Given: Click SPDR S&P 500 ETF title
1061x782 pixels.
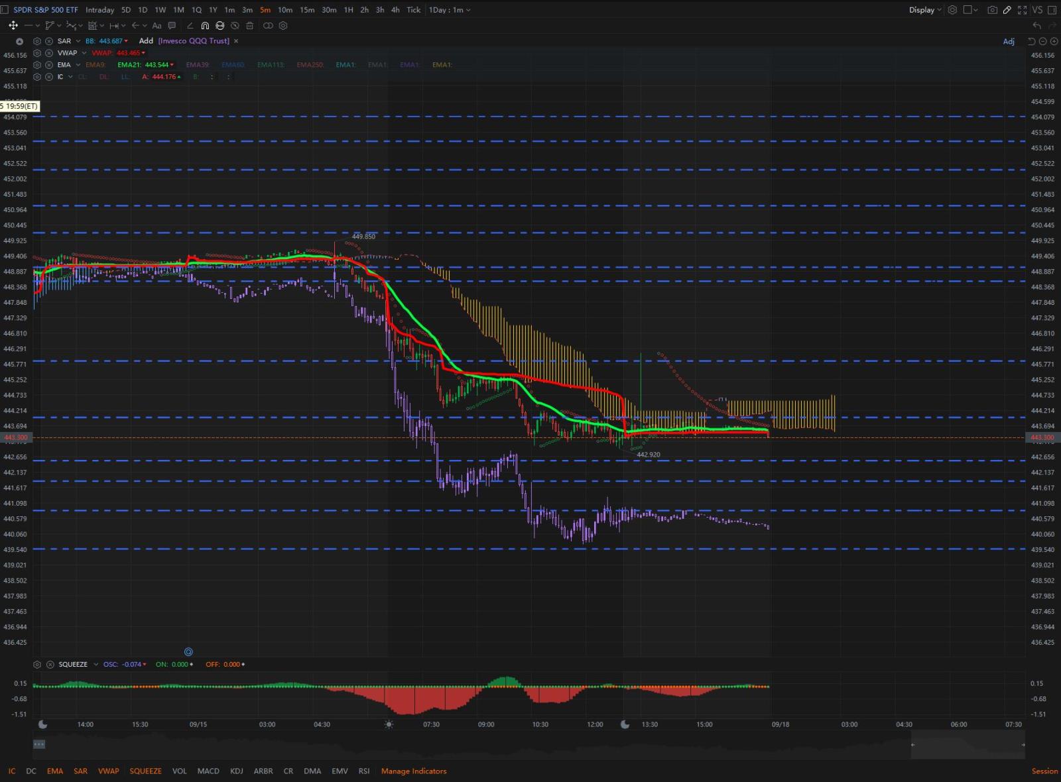Looking at the screenshot, I should point(46,10).
